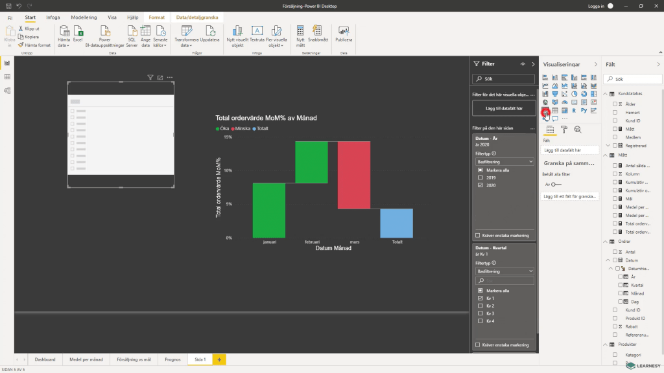This screenshot has width=664, height=373.
Task: Click the Excel data source icon
Action: coord(78,31)
